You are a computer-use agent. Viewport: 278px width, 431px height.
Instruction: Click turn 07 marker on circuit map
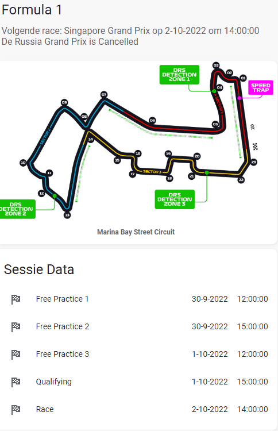(104, 95)
